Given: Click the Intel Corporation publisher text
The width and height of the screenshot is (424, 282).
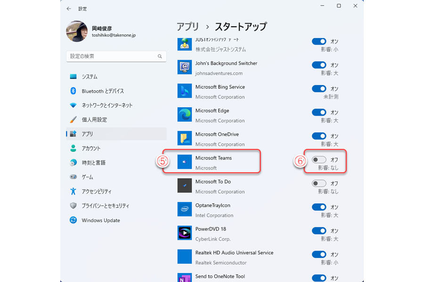Looking at the screenshot, I should point(214,215).
